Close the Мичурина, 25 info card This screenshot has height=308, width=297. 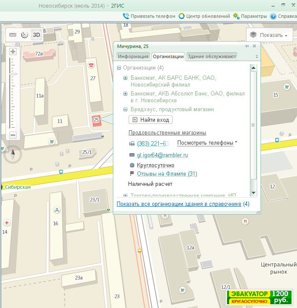[255, 46]
